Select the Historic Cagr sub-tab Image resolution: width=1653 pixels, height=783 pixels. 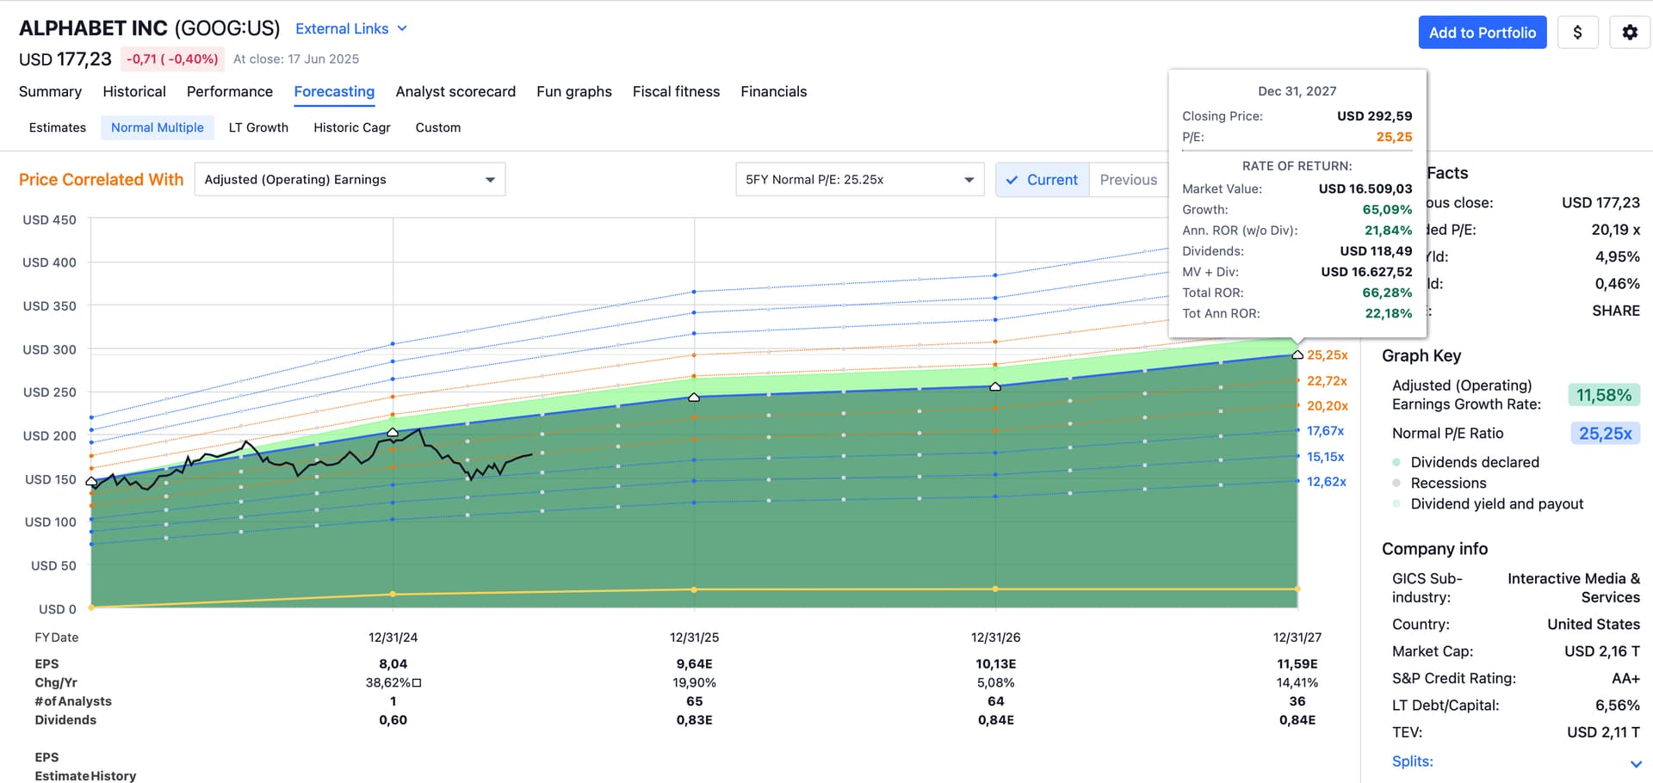pyautogui.click(x=352, y=127)
